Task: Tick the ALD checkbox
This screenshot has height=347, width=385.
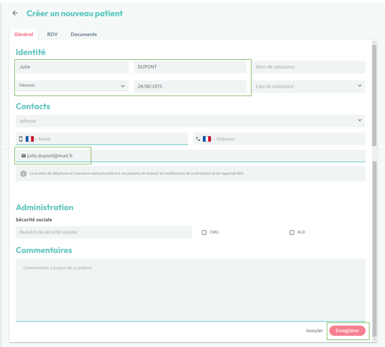Action: point(292,233)
